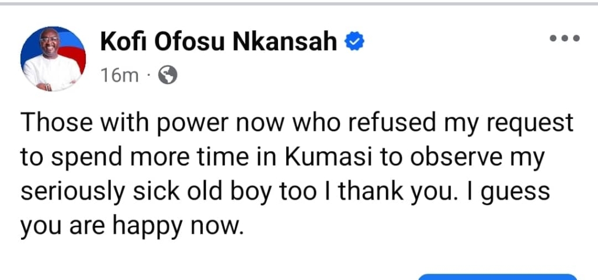This screenshot has height=280, width=598.
Task: Click the last line "you are happy now."
Action: [131, 225]
